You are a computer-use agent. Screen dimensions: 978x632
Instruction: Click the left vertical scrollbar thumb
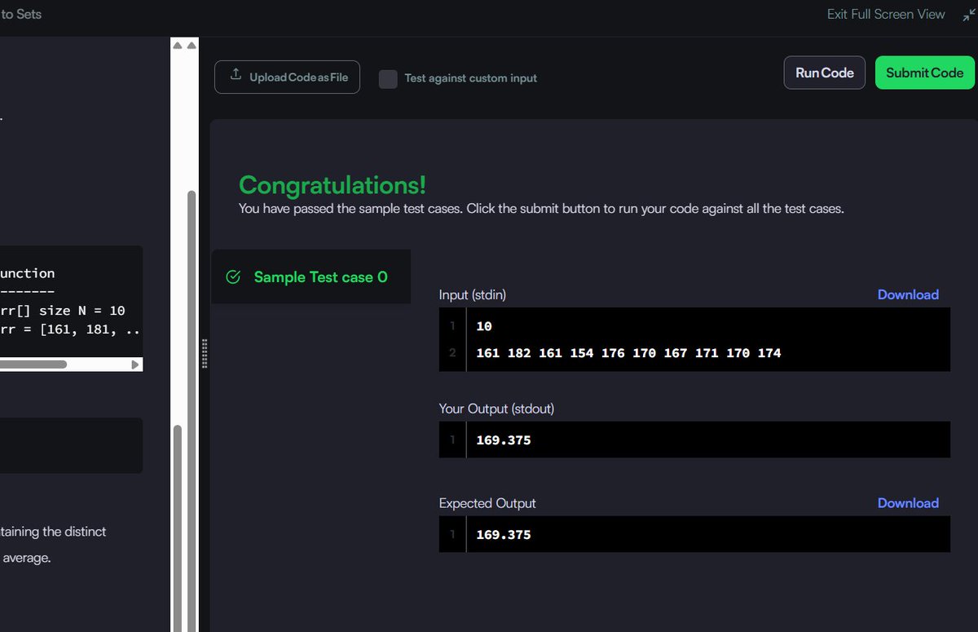coord(178,528)
